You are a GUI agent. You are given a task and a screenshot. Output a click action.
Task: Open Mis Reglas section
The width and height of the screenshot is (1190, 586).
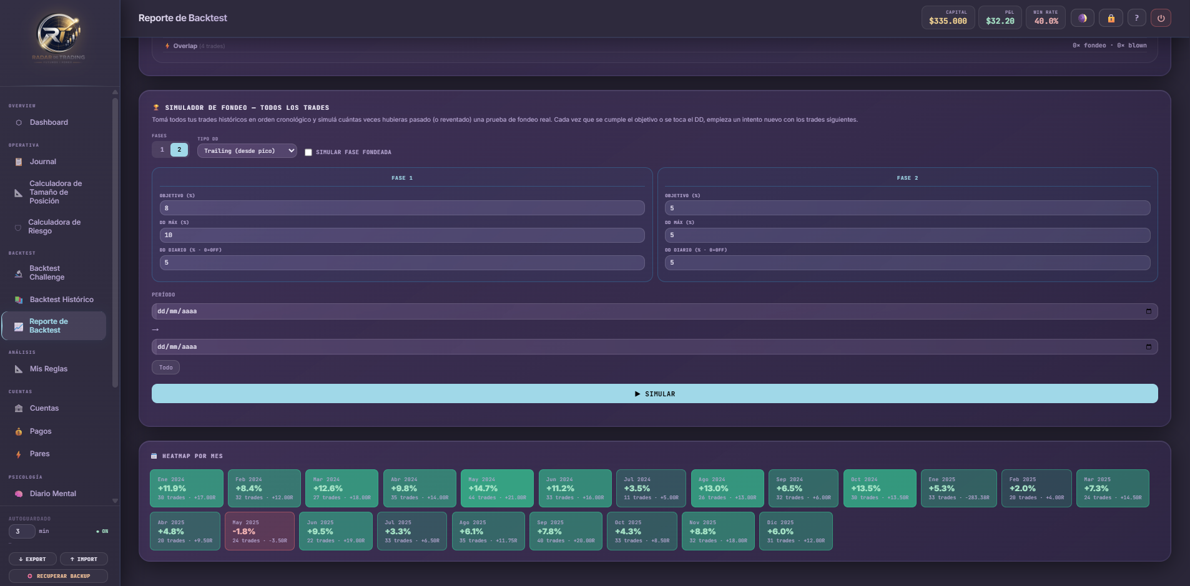tap(55, 369)
